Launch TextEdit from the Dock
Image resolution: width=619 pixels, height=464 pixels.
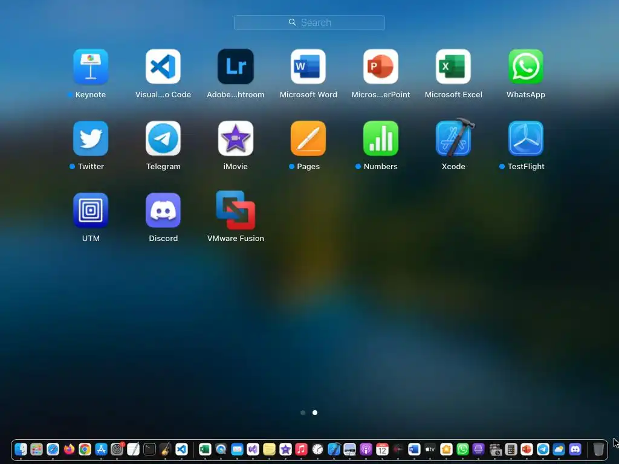(x=134, y=449)
